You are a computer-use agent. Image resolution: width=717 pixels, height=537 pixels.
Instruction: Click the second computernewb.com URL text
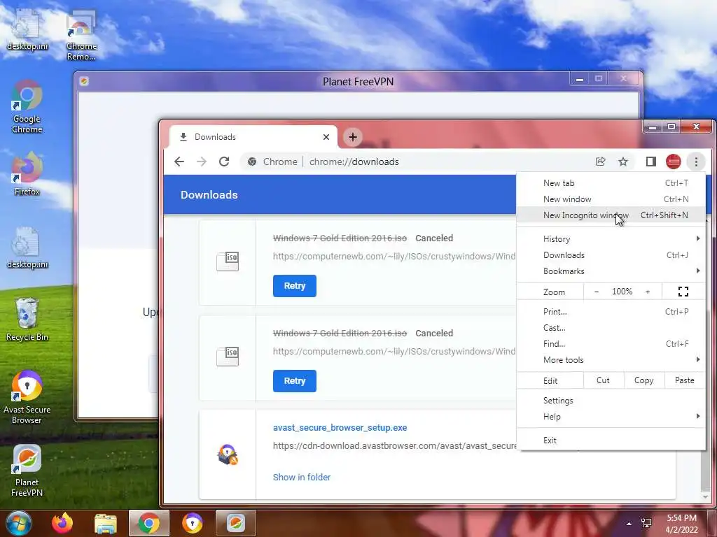point(394,351)
